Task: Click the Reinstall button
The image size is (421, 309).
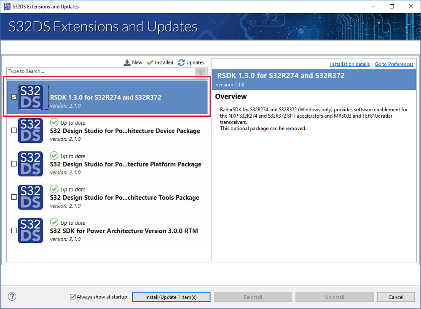Action: click(x=253, y=297)
